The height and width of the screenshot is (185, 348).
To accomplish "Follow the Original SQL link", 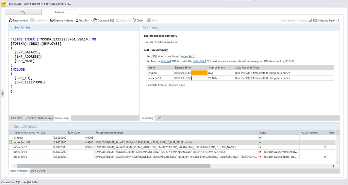I will point(166,61).
